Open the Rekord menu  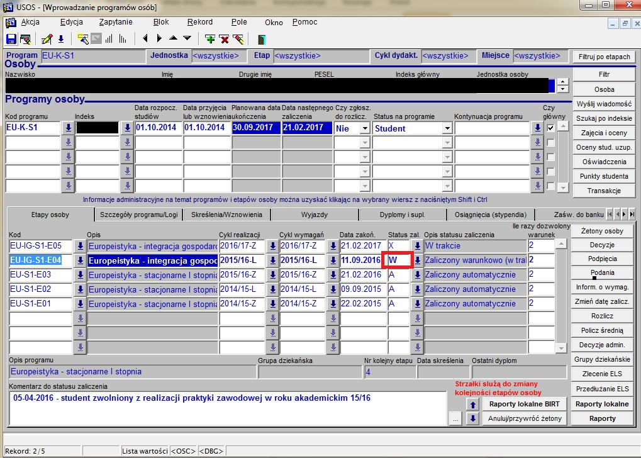(200, 22)
